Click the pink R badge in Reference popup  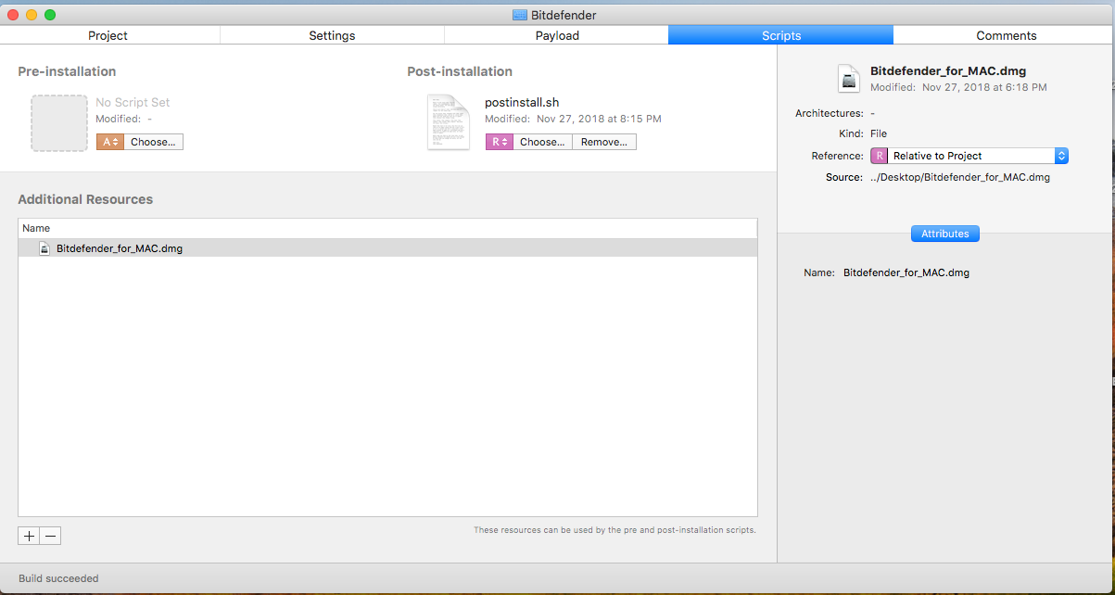[x=879, y=156]
